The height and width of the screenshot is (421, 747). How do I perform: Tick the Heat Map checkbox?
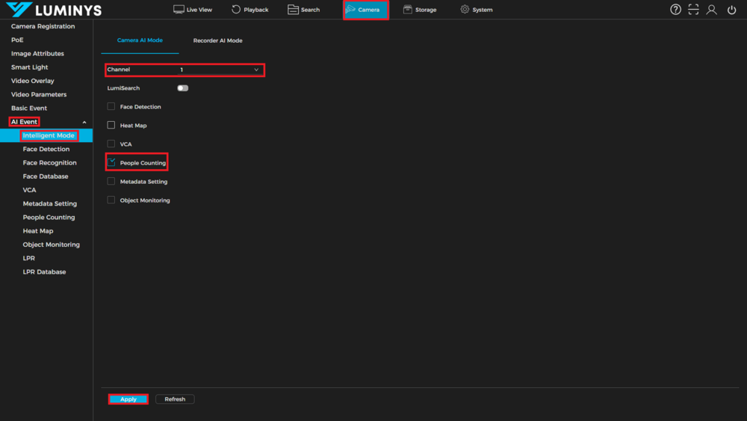pyautogui.click(x=111, y=126)
